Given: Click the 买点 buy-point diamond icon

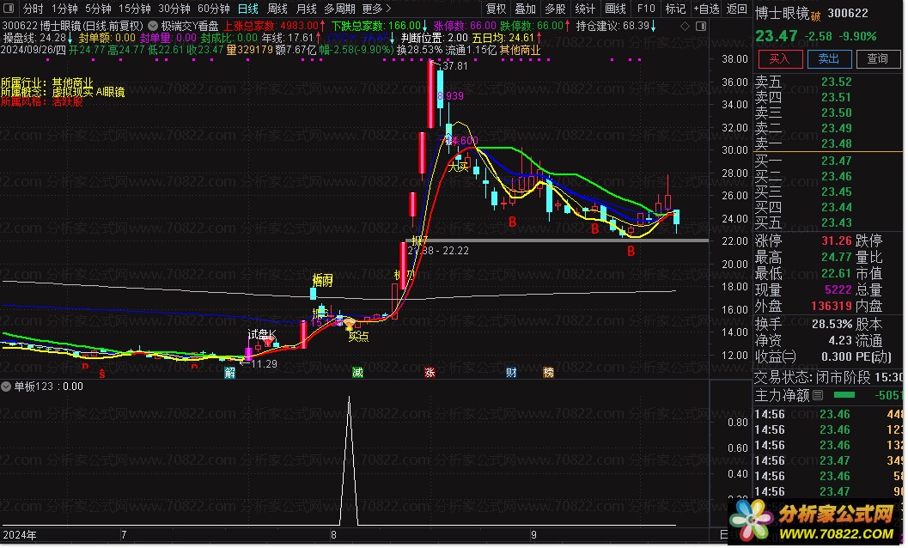Looking at the screenshot, I should tap(350, 324).
